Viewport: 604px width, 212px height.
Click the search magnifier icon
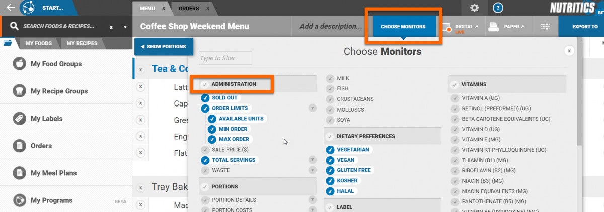pyautogui.click(x=14, y=26)
